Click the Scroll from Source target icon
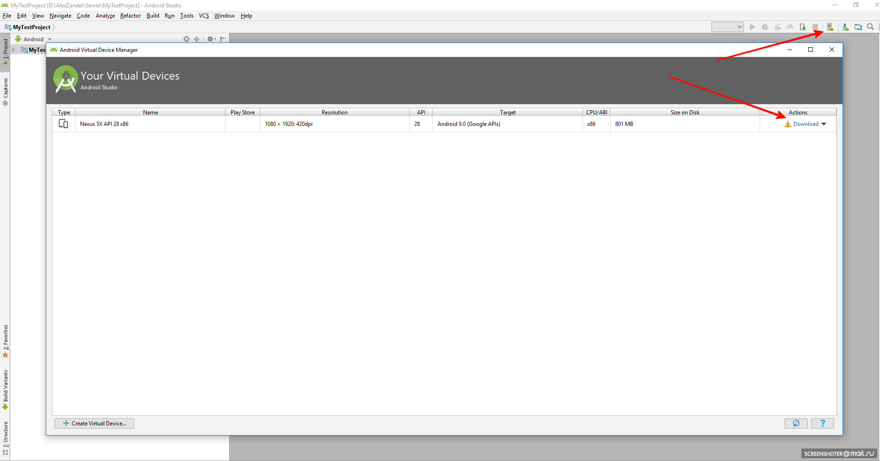 point(187,39)
